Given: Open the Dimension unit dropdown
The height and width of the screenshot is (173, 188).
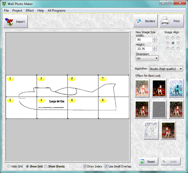Looking at the screenshot, I should click(147, 58).
